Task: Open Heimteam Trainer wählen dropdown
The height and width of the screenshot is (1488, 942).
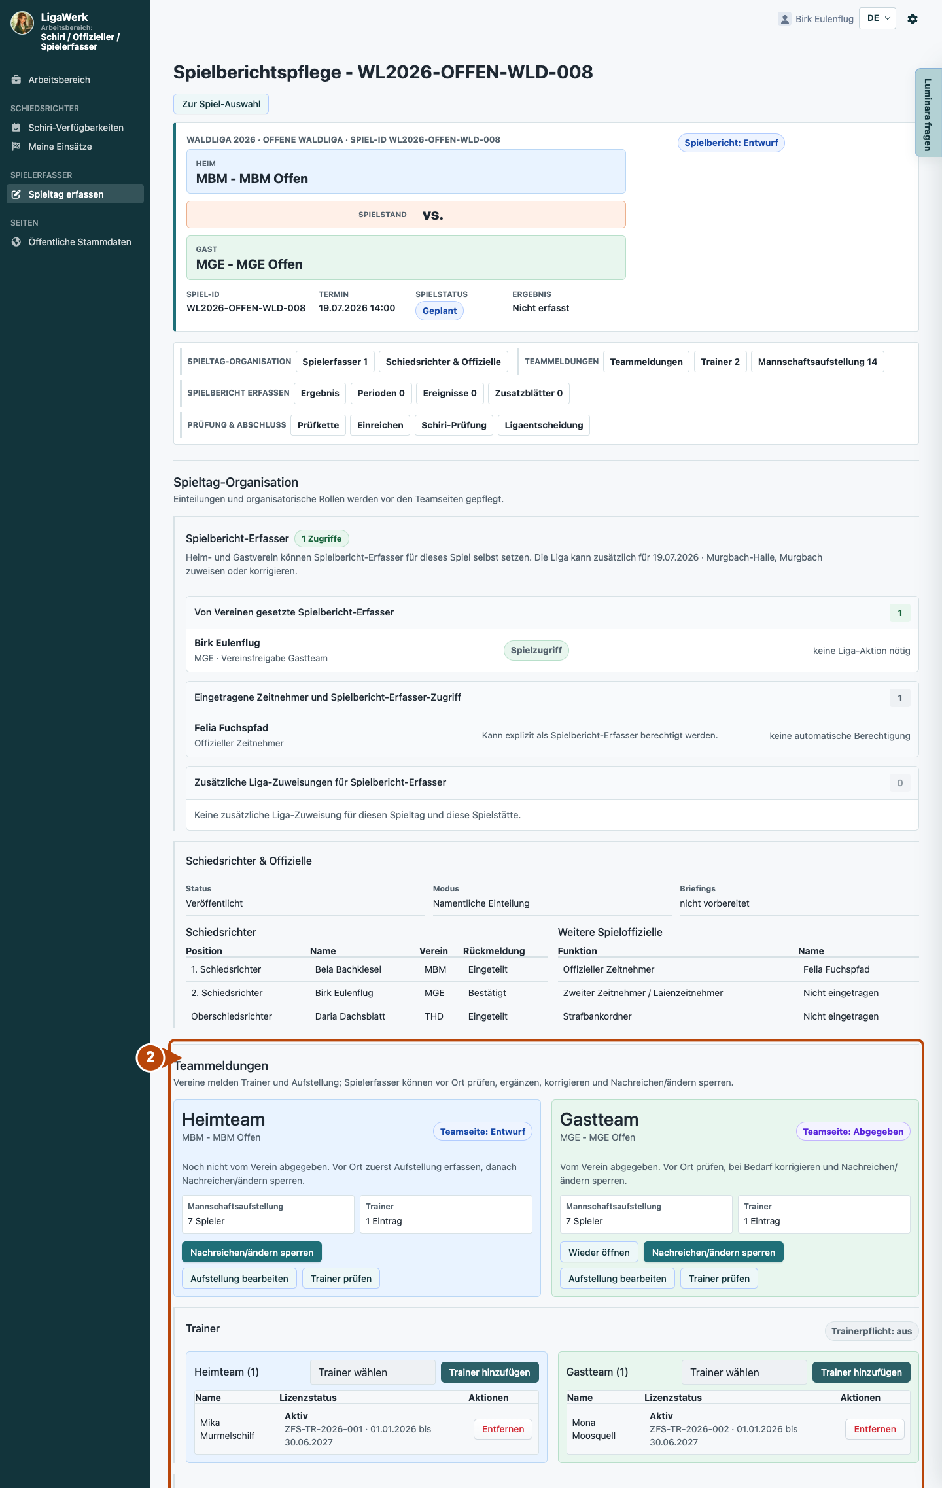Action: 372,1372
